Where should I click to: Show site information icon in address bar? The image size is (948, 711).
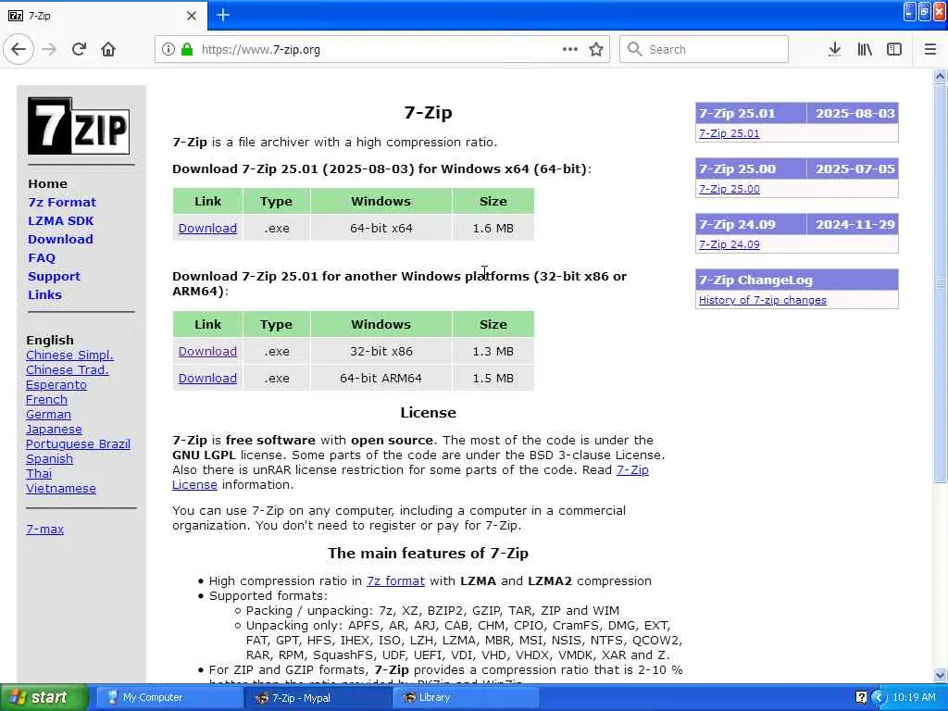pyautogui.click(x=168, y=50)
